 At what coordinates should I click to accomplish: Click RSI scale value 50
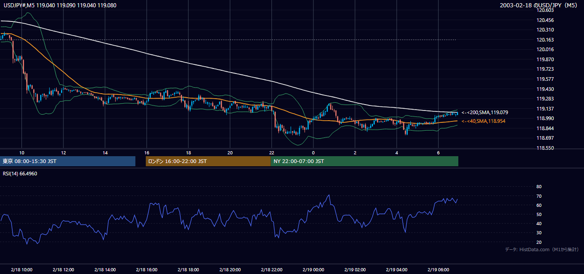(x=539, y=214)
